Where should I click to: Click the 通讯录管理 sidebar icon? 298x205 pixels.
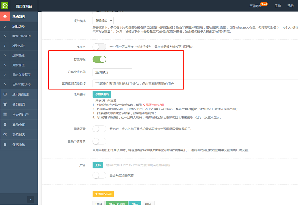click(5, 94)
